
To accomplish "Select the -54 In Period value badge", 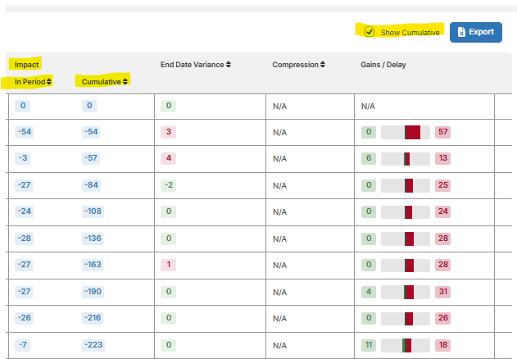I will pos(25,132).
